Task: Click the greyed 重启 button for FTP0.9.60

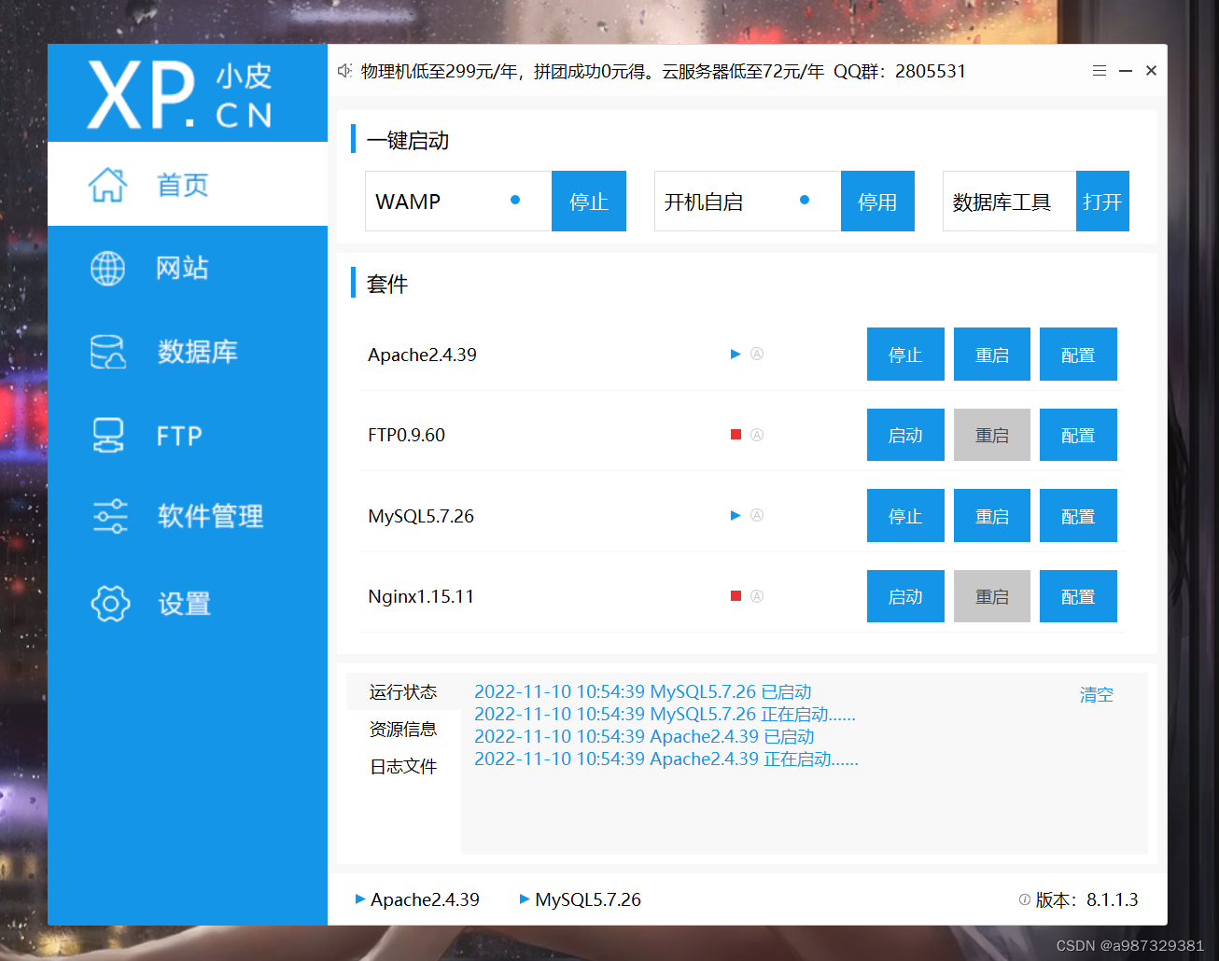Action: point(992,435)
